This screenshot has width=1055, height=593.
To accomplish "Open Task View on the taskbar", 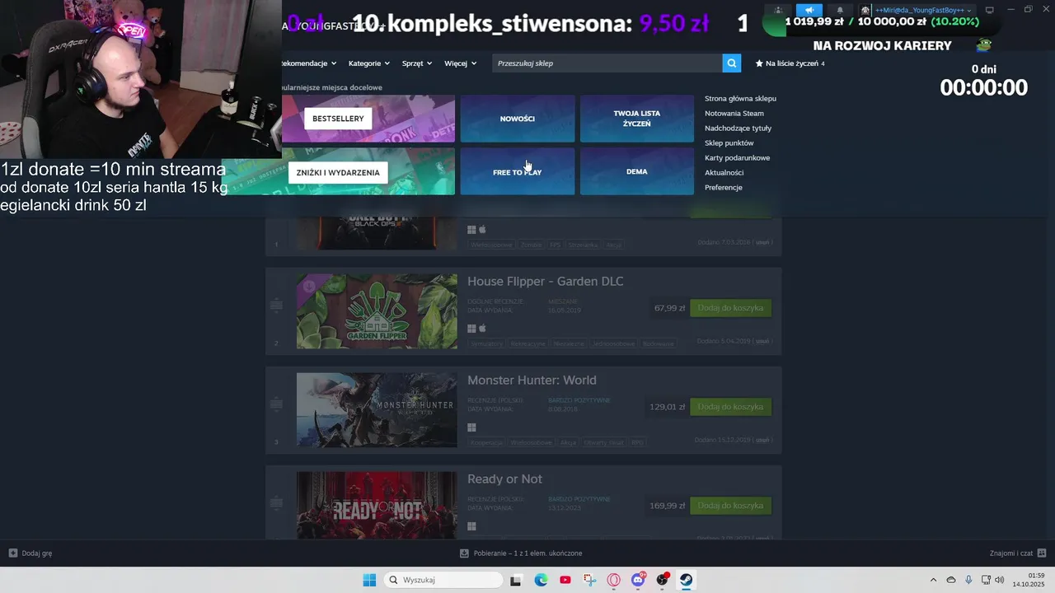I will click(x=515, y=580).
